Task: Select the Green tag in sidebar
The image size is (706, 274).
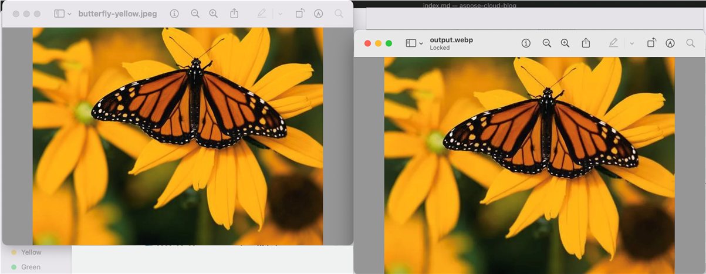Action: [x=31, y=267]
